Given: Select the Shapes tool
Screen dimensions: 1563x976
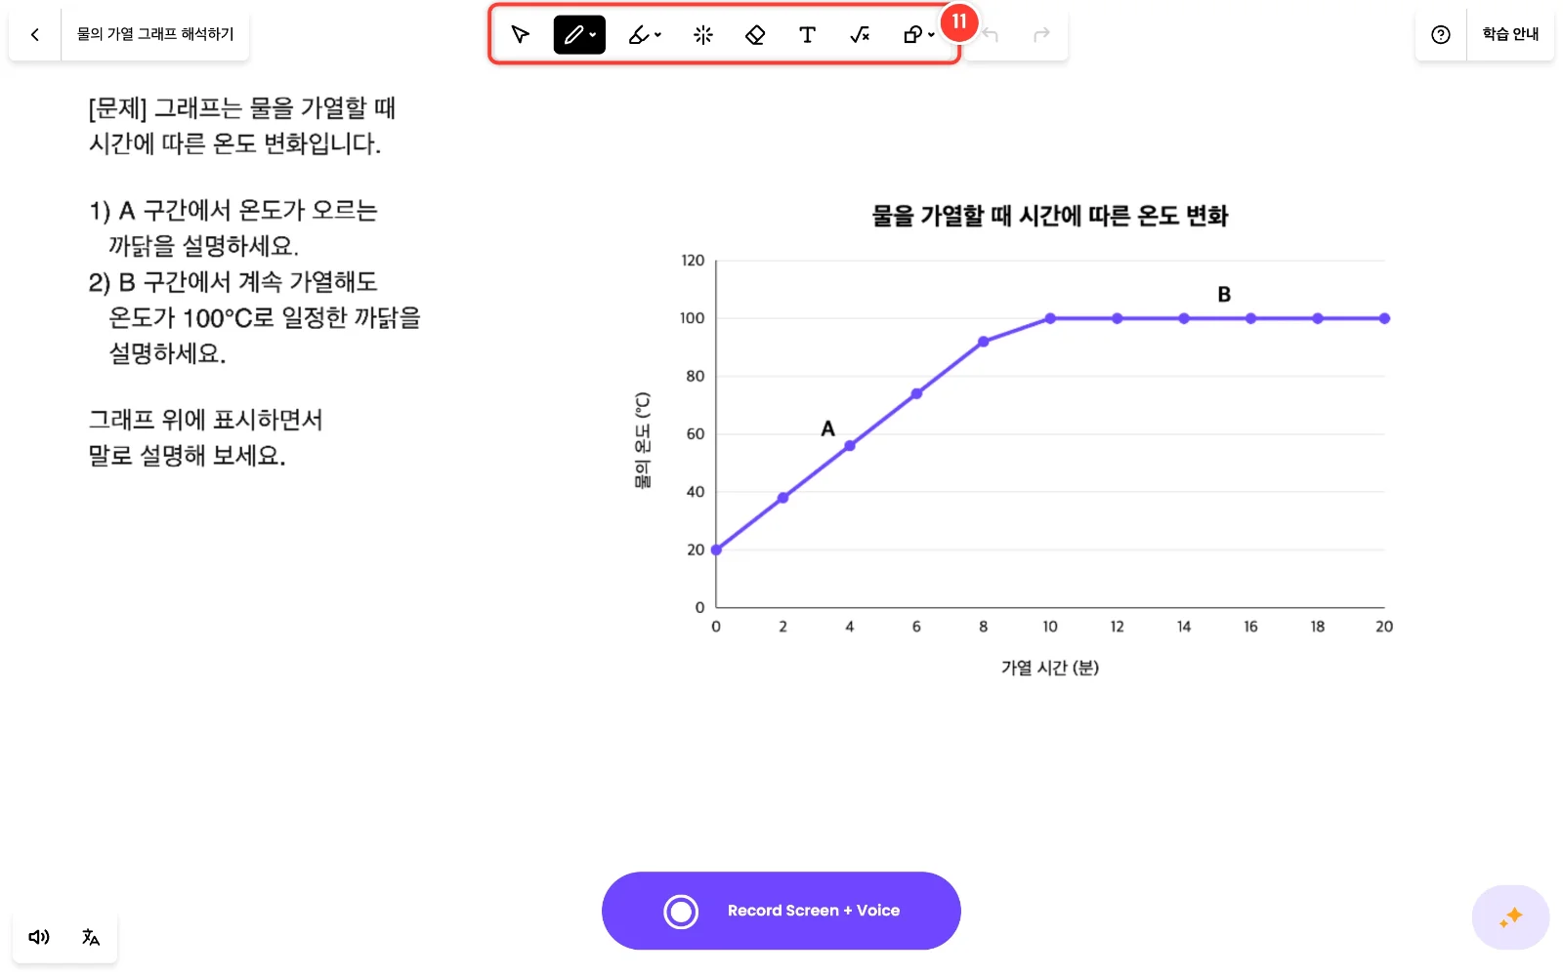Looking at the screenshot, I should (912, 35).
